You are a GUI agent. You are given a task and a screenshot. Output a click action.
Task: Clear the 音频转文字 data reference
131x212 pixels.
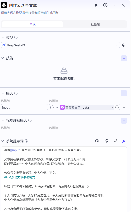pyautogui.click(x=112, y=107)
